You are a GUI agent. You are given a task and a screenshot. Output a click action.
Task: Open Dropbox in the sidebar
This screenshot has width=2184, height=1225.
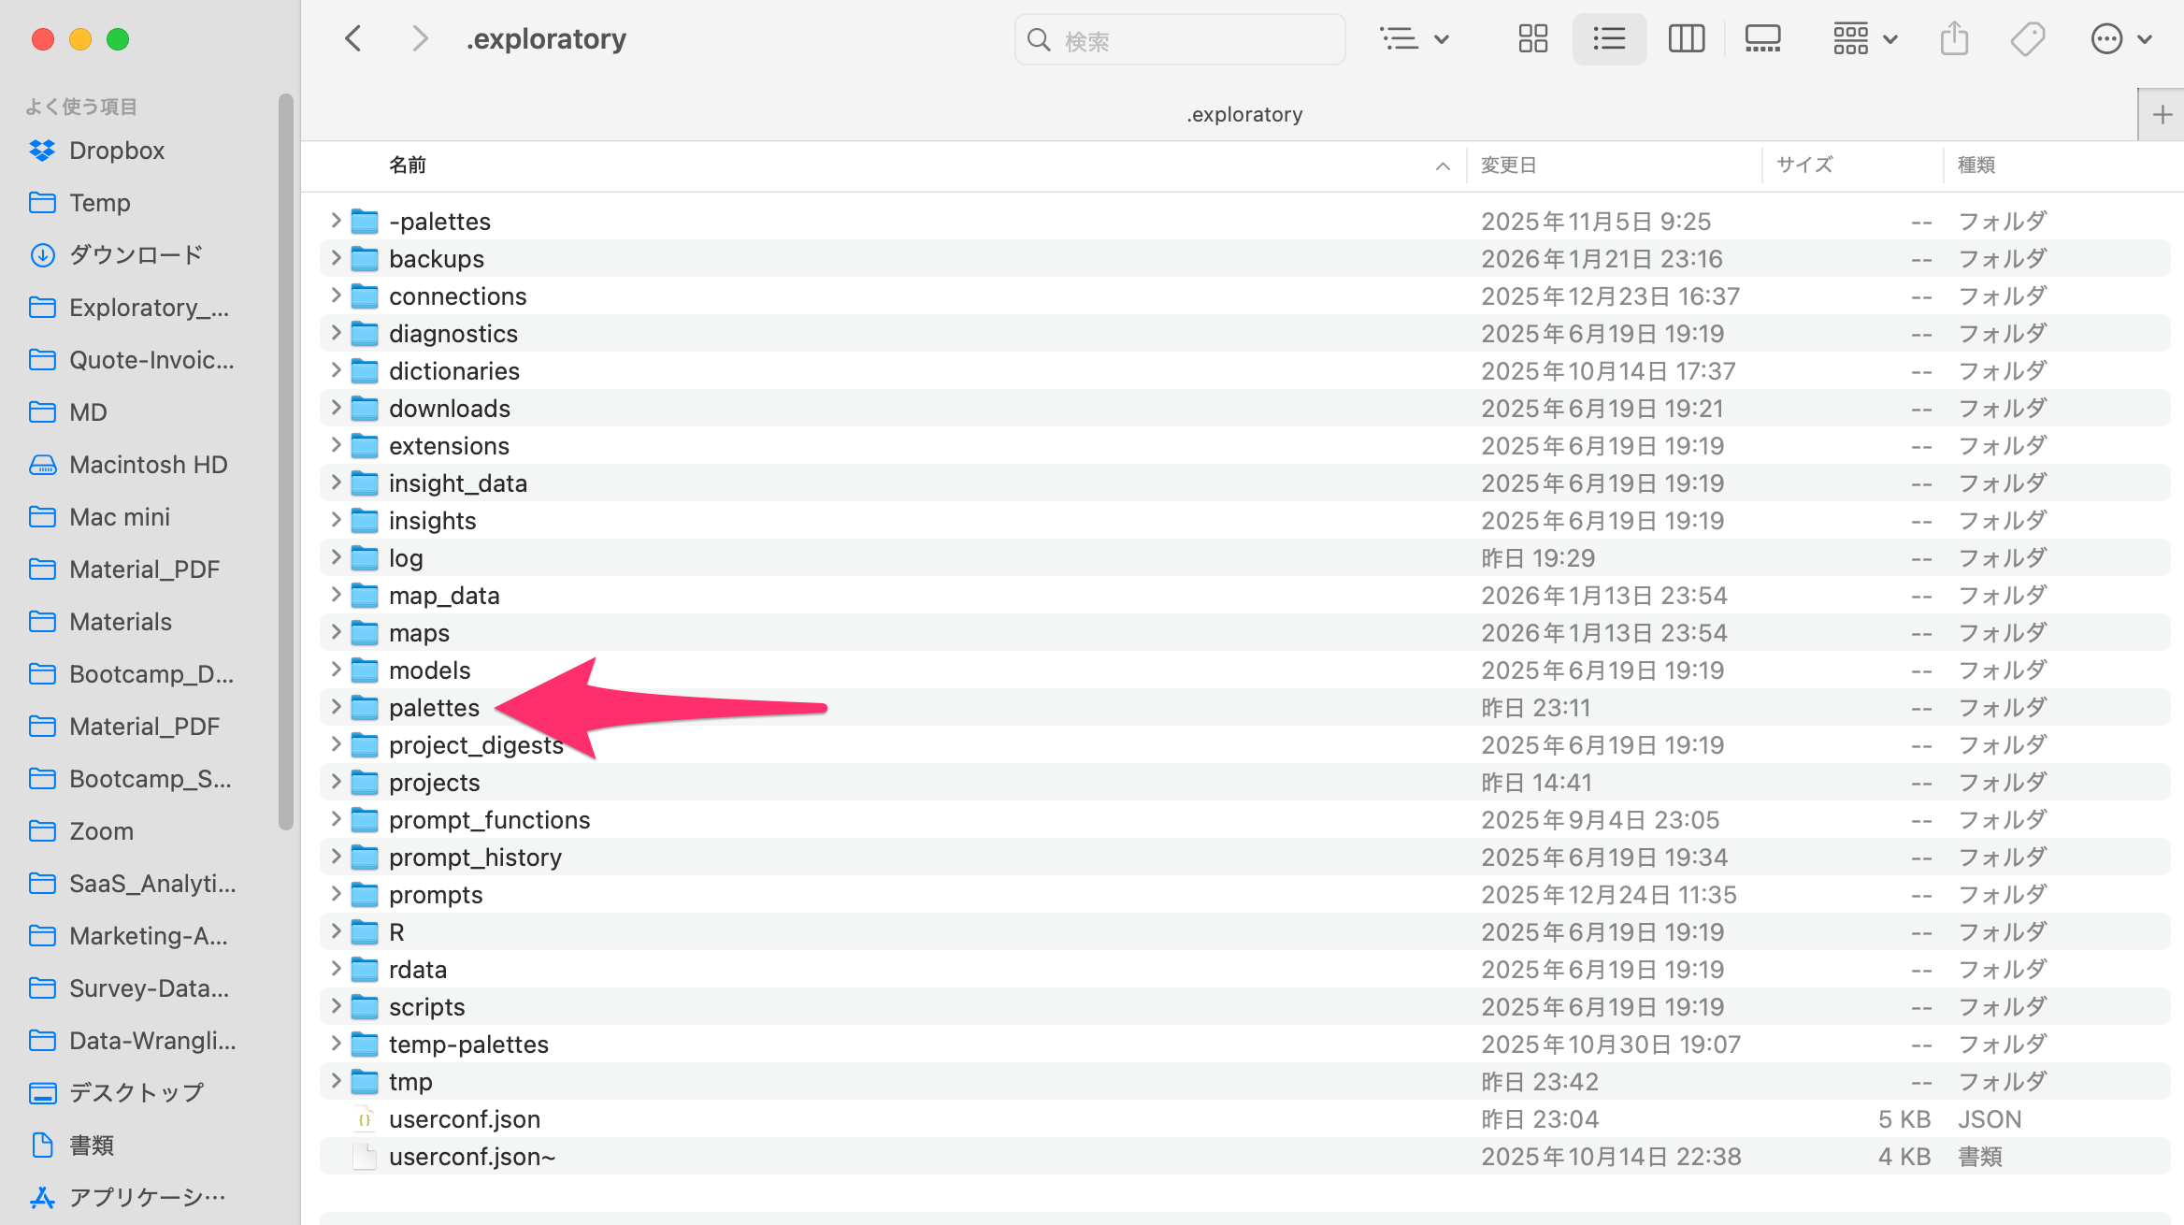point(116,151)
